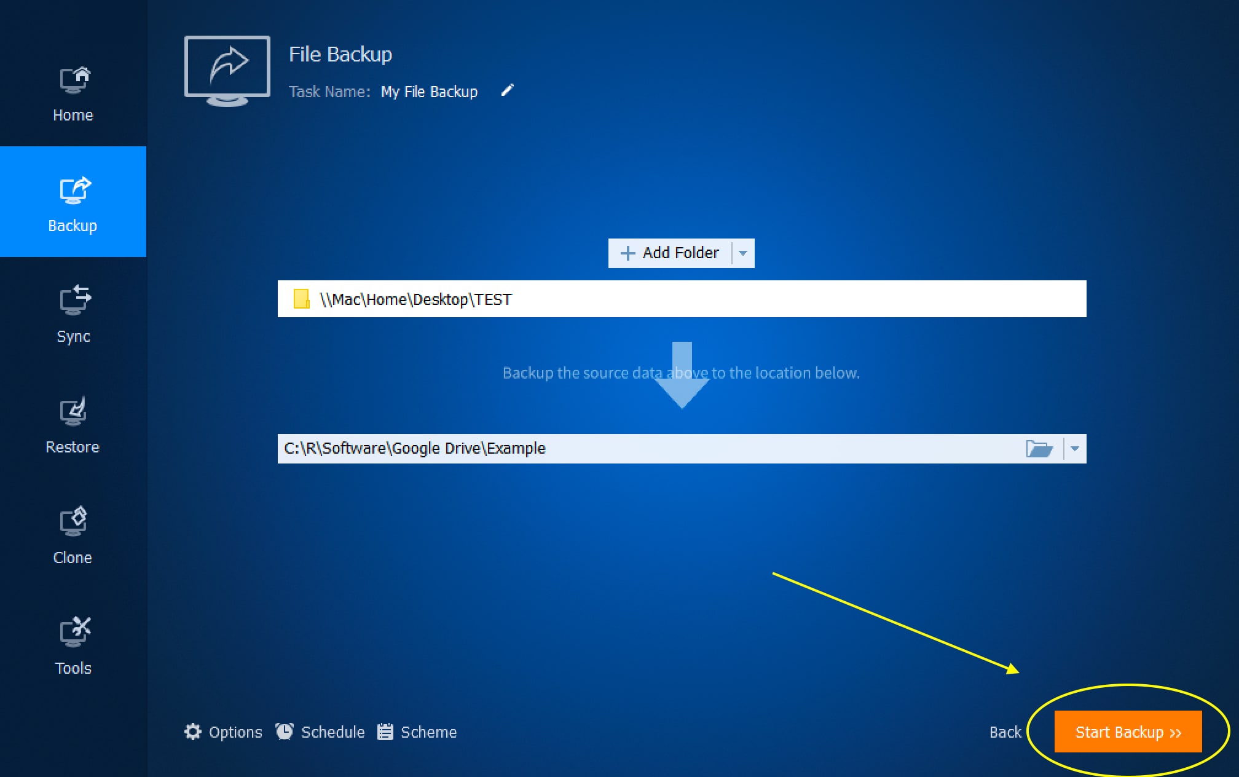Go Back to the previous screen
Viewport: 1239px width, 777px height.
(1005, 732)
